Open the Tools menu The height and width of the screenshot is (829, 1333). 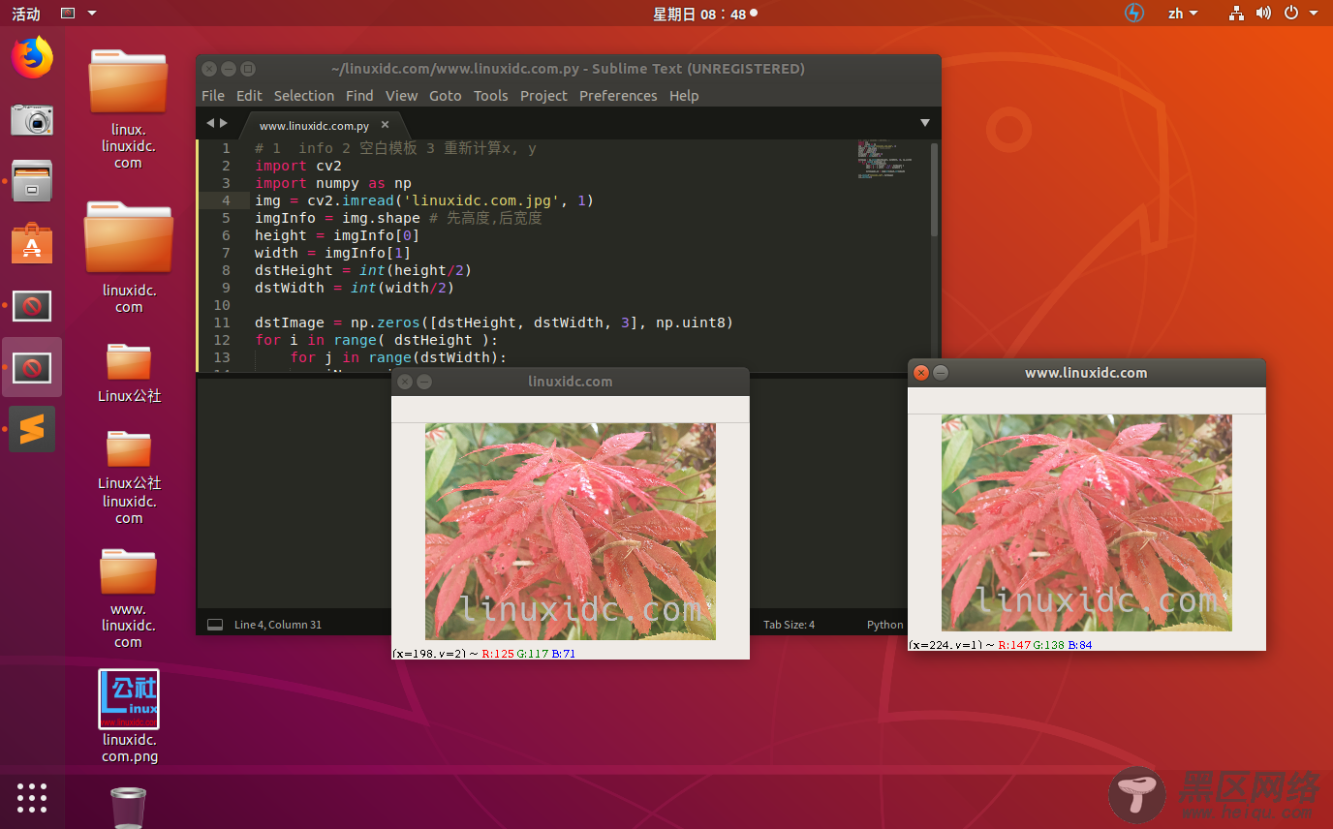pos(490,96)
